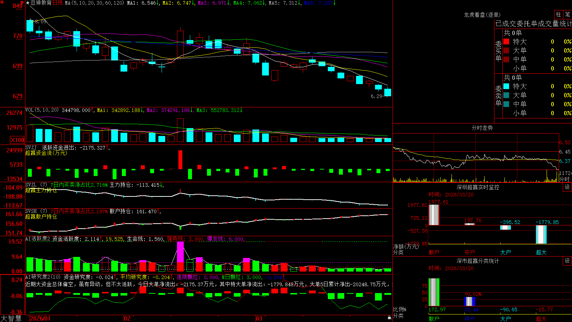572x322 pixels.
Task: Click the 2026/01 date marker on timeline
Action: pos(40,318)
